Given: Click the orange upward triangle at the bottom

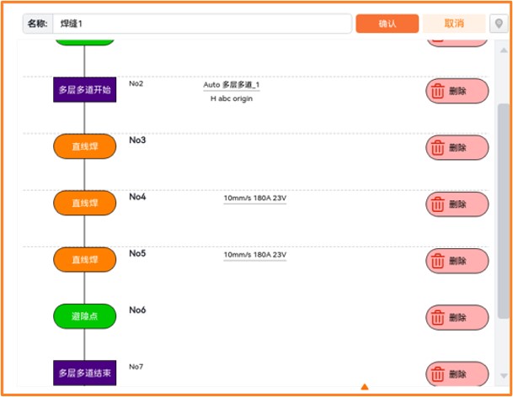Looking at the screenshot, I should [x=365, y=387].
